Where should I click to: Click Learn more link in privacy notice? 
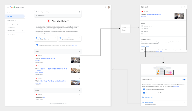coord(74,45)
